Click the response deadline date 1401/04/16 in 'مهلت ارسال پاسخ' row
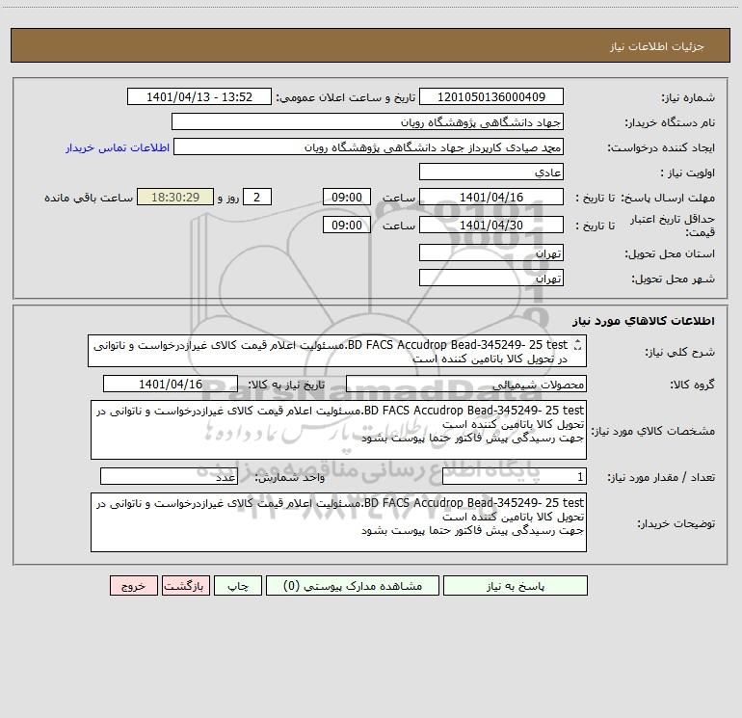The image size is (742, 718). [491, 197]
